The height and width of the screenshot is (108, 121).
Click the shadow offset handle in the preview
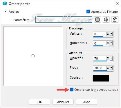click(33, 56)
